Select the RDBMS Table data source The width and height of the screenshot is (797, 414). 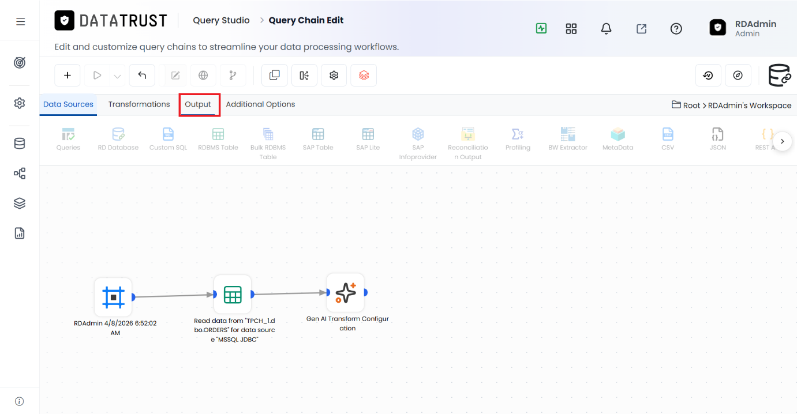[x=218, y=140]
